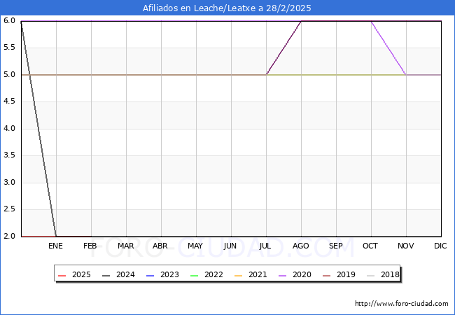
Task: Click the rising maroon line between JUL and AGO
Action: click(283, 48)
